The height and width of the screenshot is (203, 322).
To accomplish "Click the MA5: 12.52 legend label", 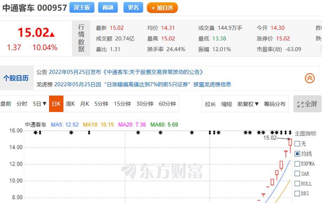I will 65,125.
